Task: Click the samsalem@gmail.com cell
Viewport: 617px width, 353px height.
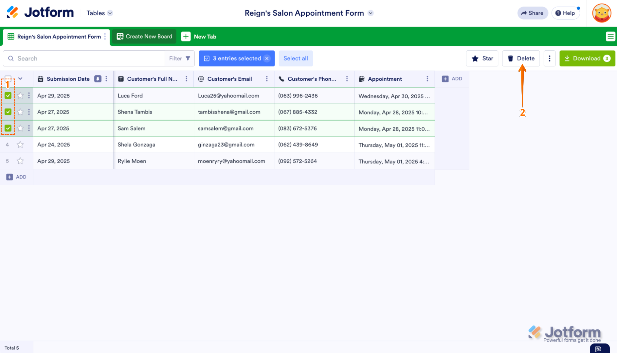Action: click(234, 128)
